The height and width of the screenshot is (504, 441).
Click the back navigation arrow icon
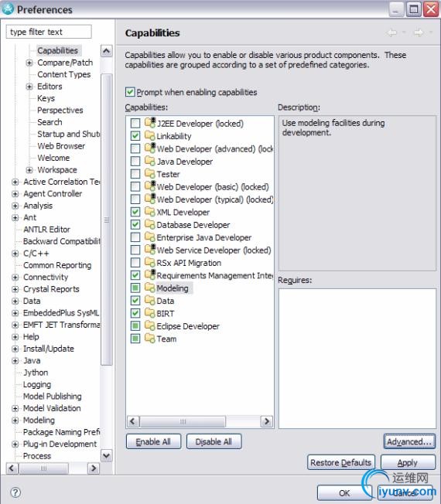tap(391, 32)
